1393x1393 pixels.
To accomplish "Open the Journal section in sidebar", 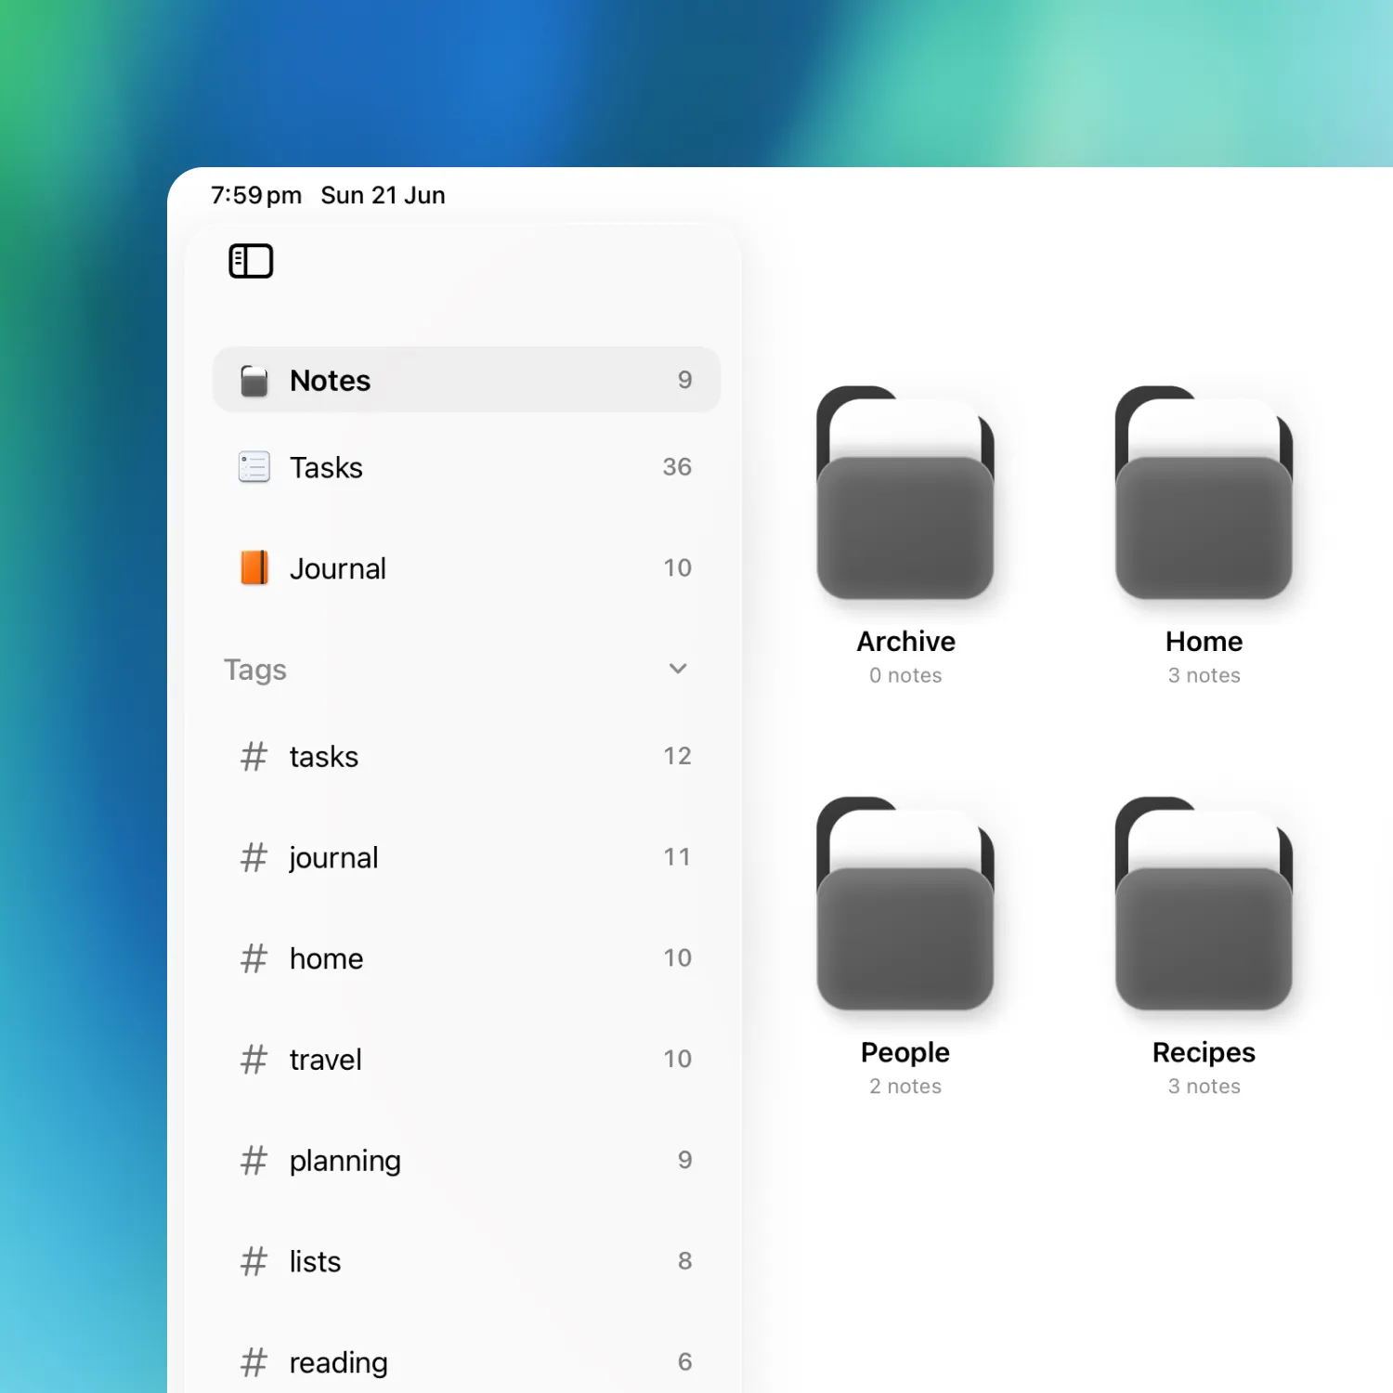I will coord(466,568).
